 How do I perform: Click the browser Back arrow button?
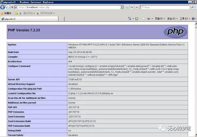pyautogui.click(x=2, y=7)
